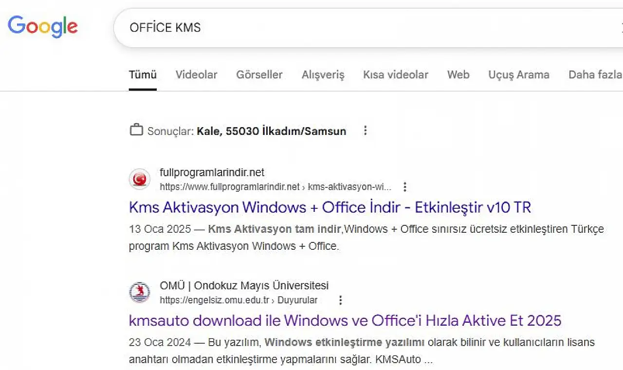This screenshot has width=623, height=370.
Task: Expand the Daha fazla menu
Action: pos(594,75)
